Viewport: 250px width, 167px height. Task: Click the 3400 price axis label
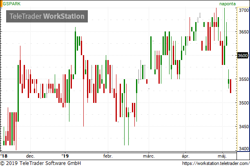pos(244,149)
